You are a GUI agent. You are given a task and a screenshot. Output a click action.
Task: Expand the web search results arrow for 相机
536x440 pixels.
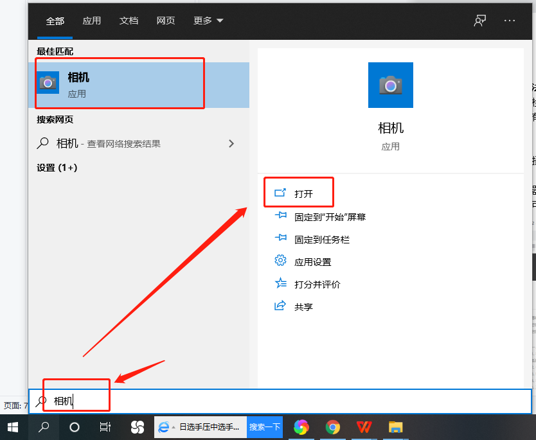click(x=231, y=143)
